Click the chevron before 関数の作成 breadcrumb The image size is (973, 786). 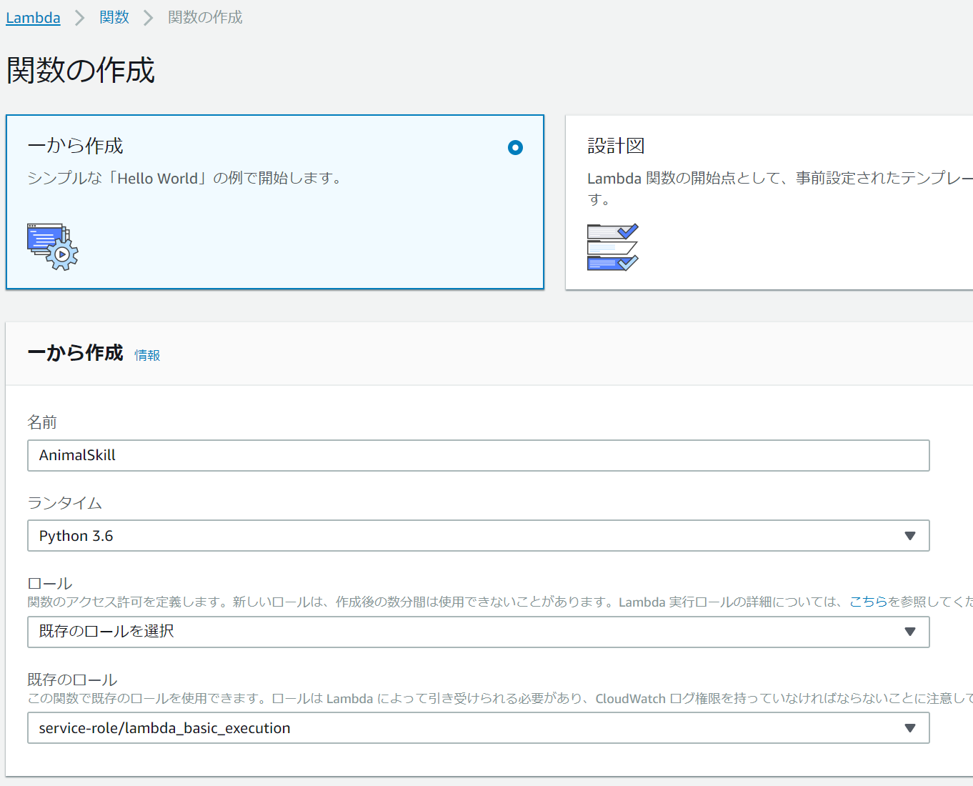[x=149, y=18]
